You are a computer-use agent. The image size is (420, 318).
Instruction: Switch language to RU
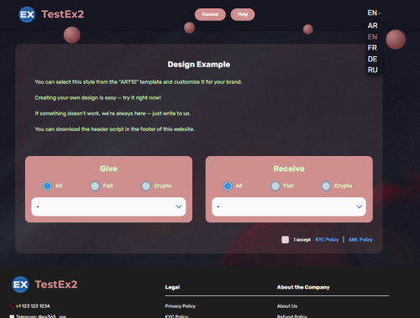(373, 70)
